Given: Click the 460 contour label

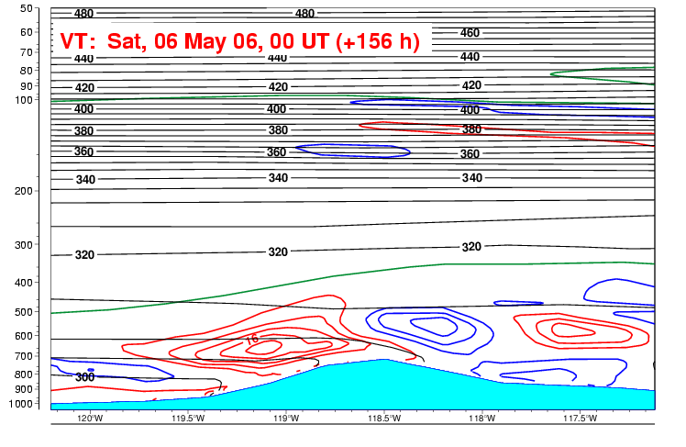Looking at the screenshot, I should (x=470, y=33).
